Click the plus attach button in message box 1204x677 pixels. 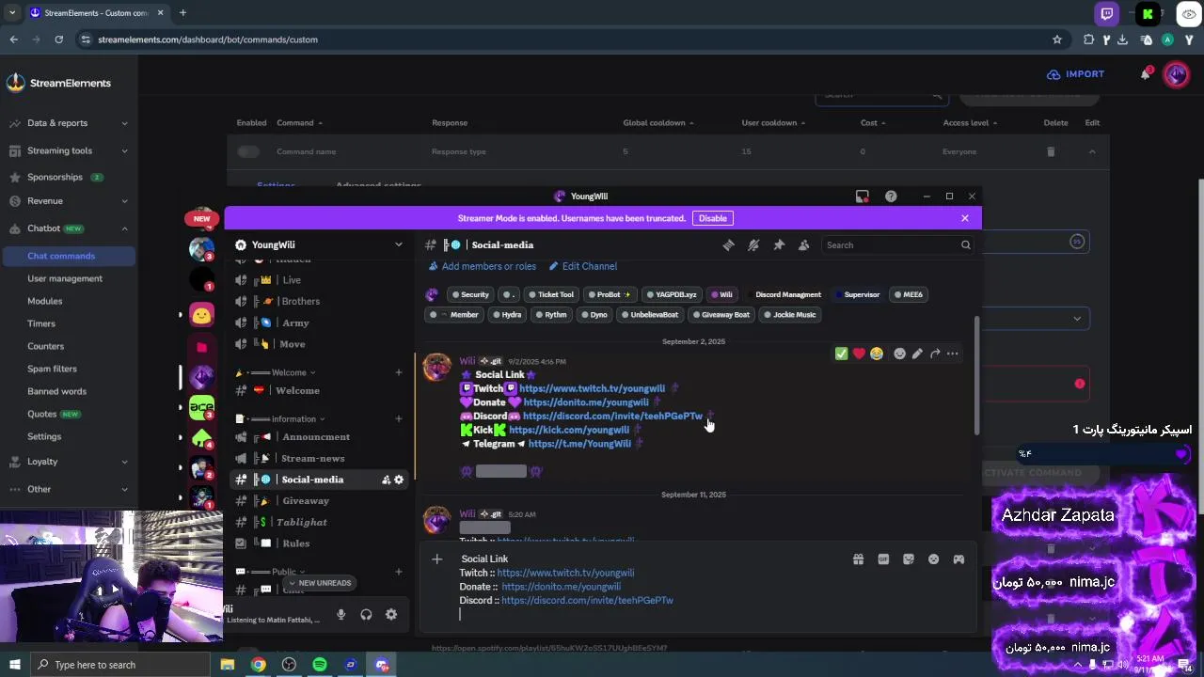436,559
